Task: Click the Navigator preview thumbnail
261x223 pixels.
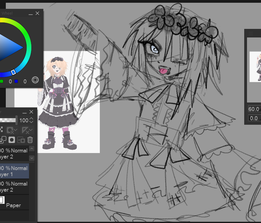Action: (x=255, y=67)
